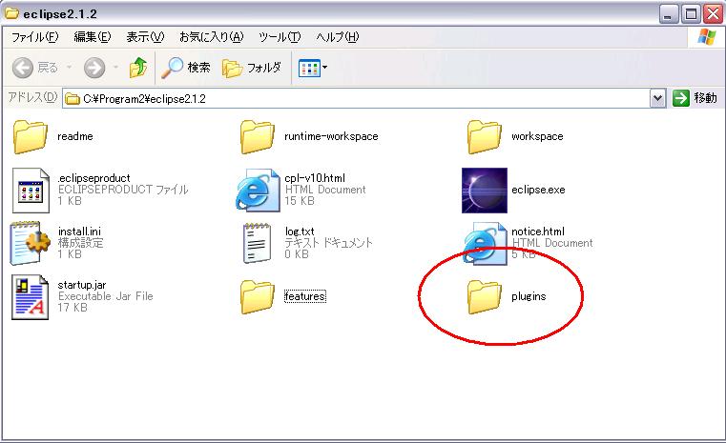The image size is (726, 443).
Task: Click the 'install.ini' file name
Action: (79, 232)
